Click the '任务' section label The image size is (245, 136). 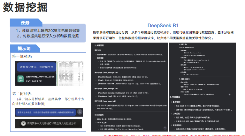(25, 23)
